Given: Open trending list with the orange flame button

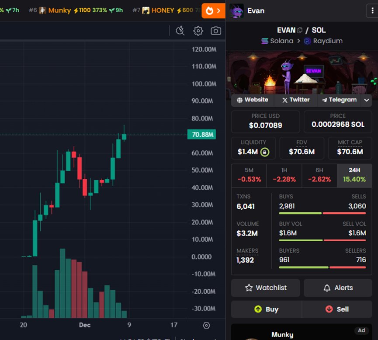Looking at the screenshot, I should click(213, 11).
